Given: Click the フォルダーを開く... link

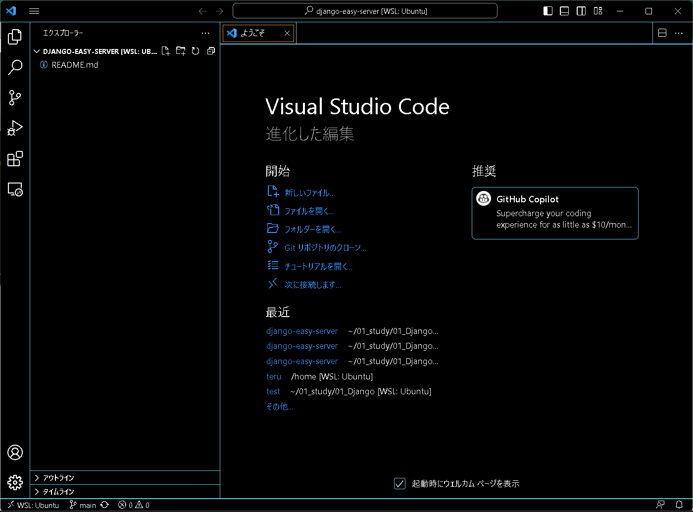Looking at the screenshot, I should coord(312,230).
